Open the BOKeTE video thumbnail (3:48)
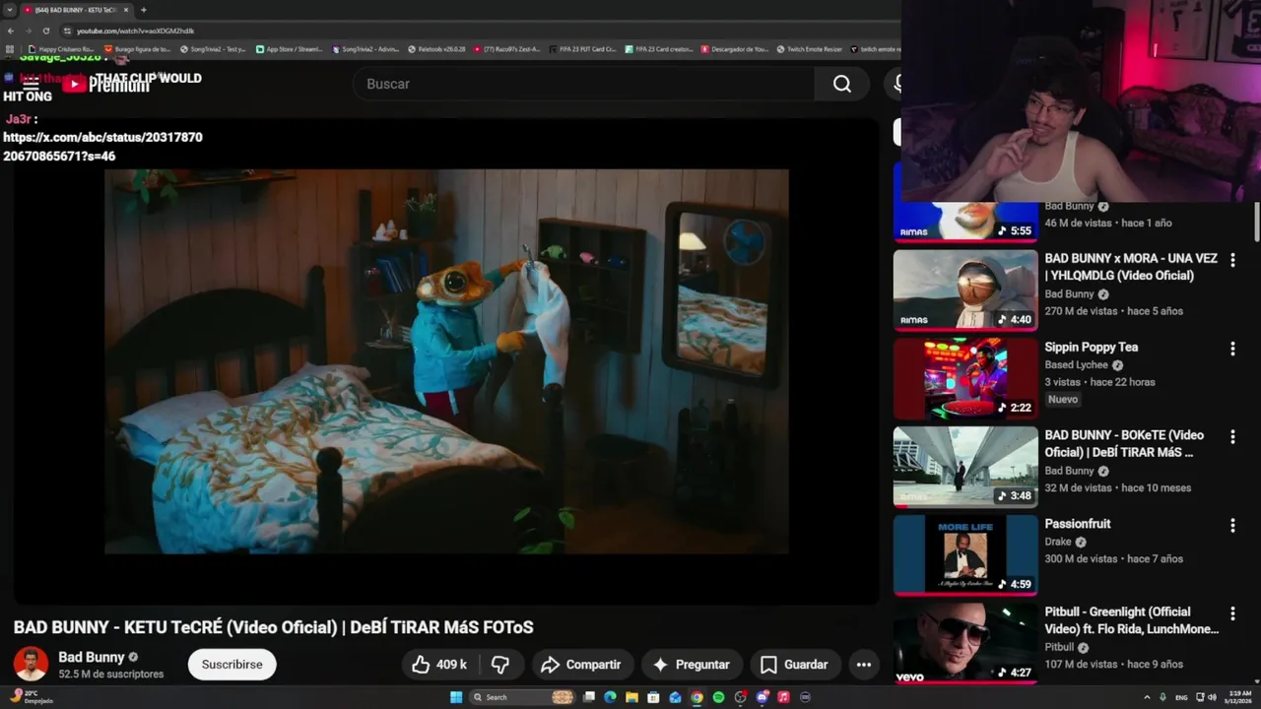This screenshot has width=1261, height=709. tap(965, 467)
